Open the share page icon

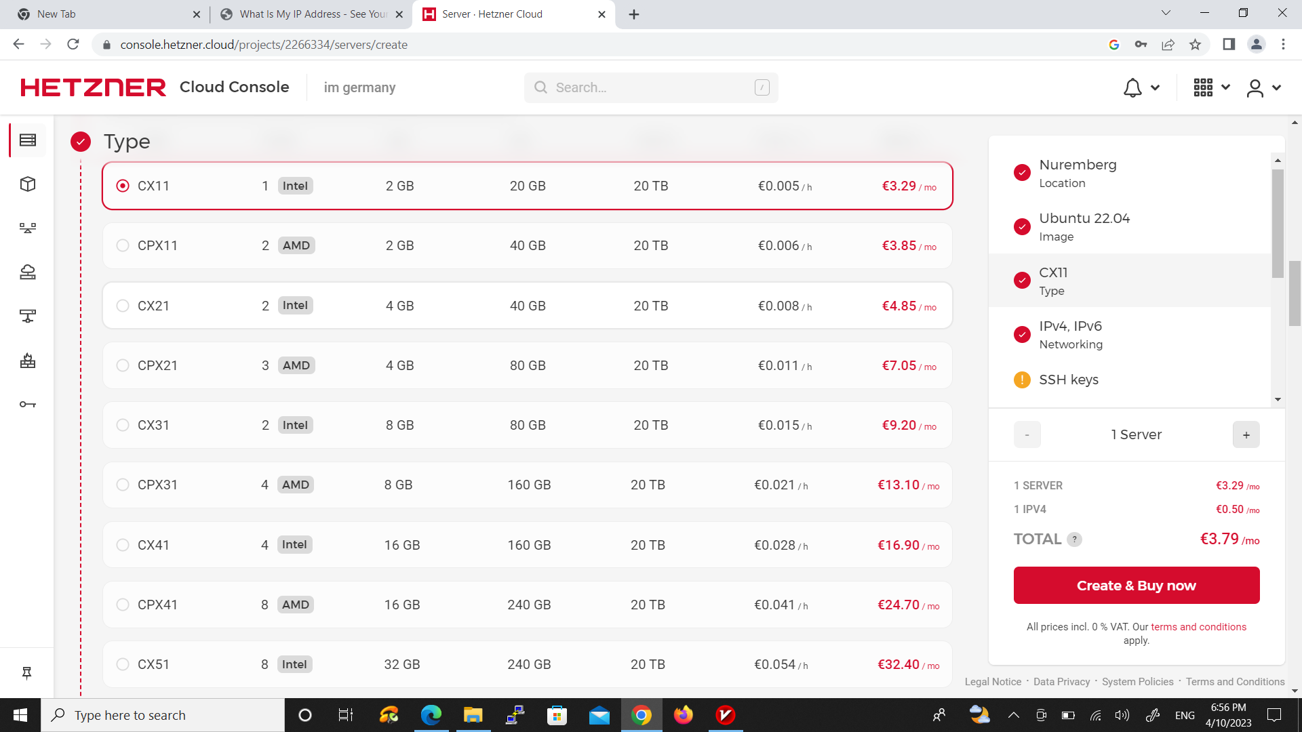tap(1168, 44)
